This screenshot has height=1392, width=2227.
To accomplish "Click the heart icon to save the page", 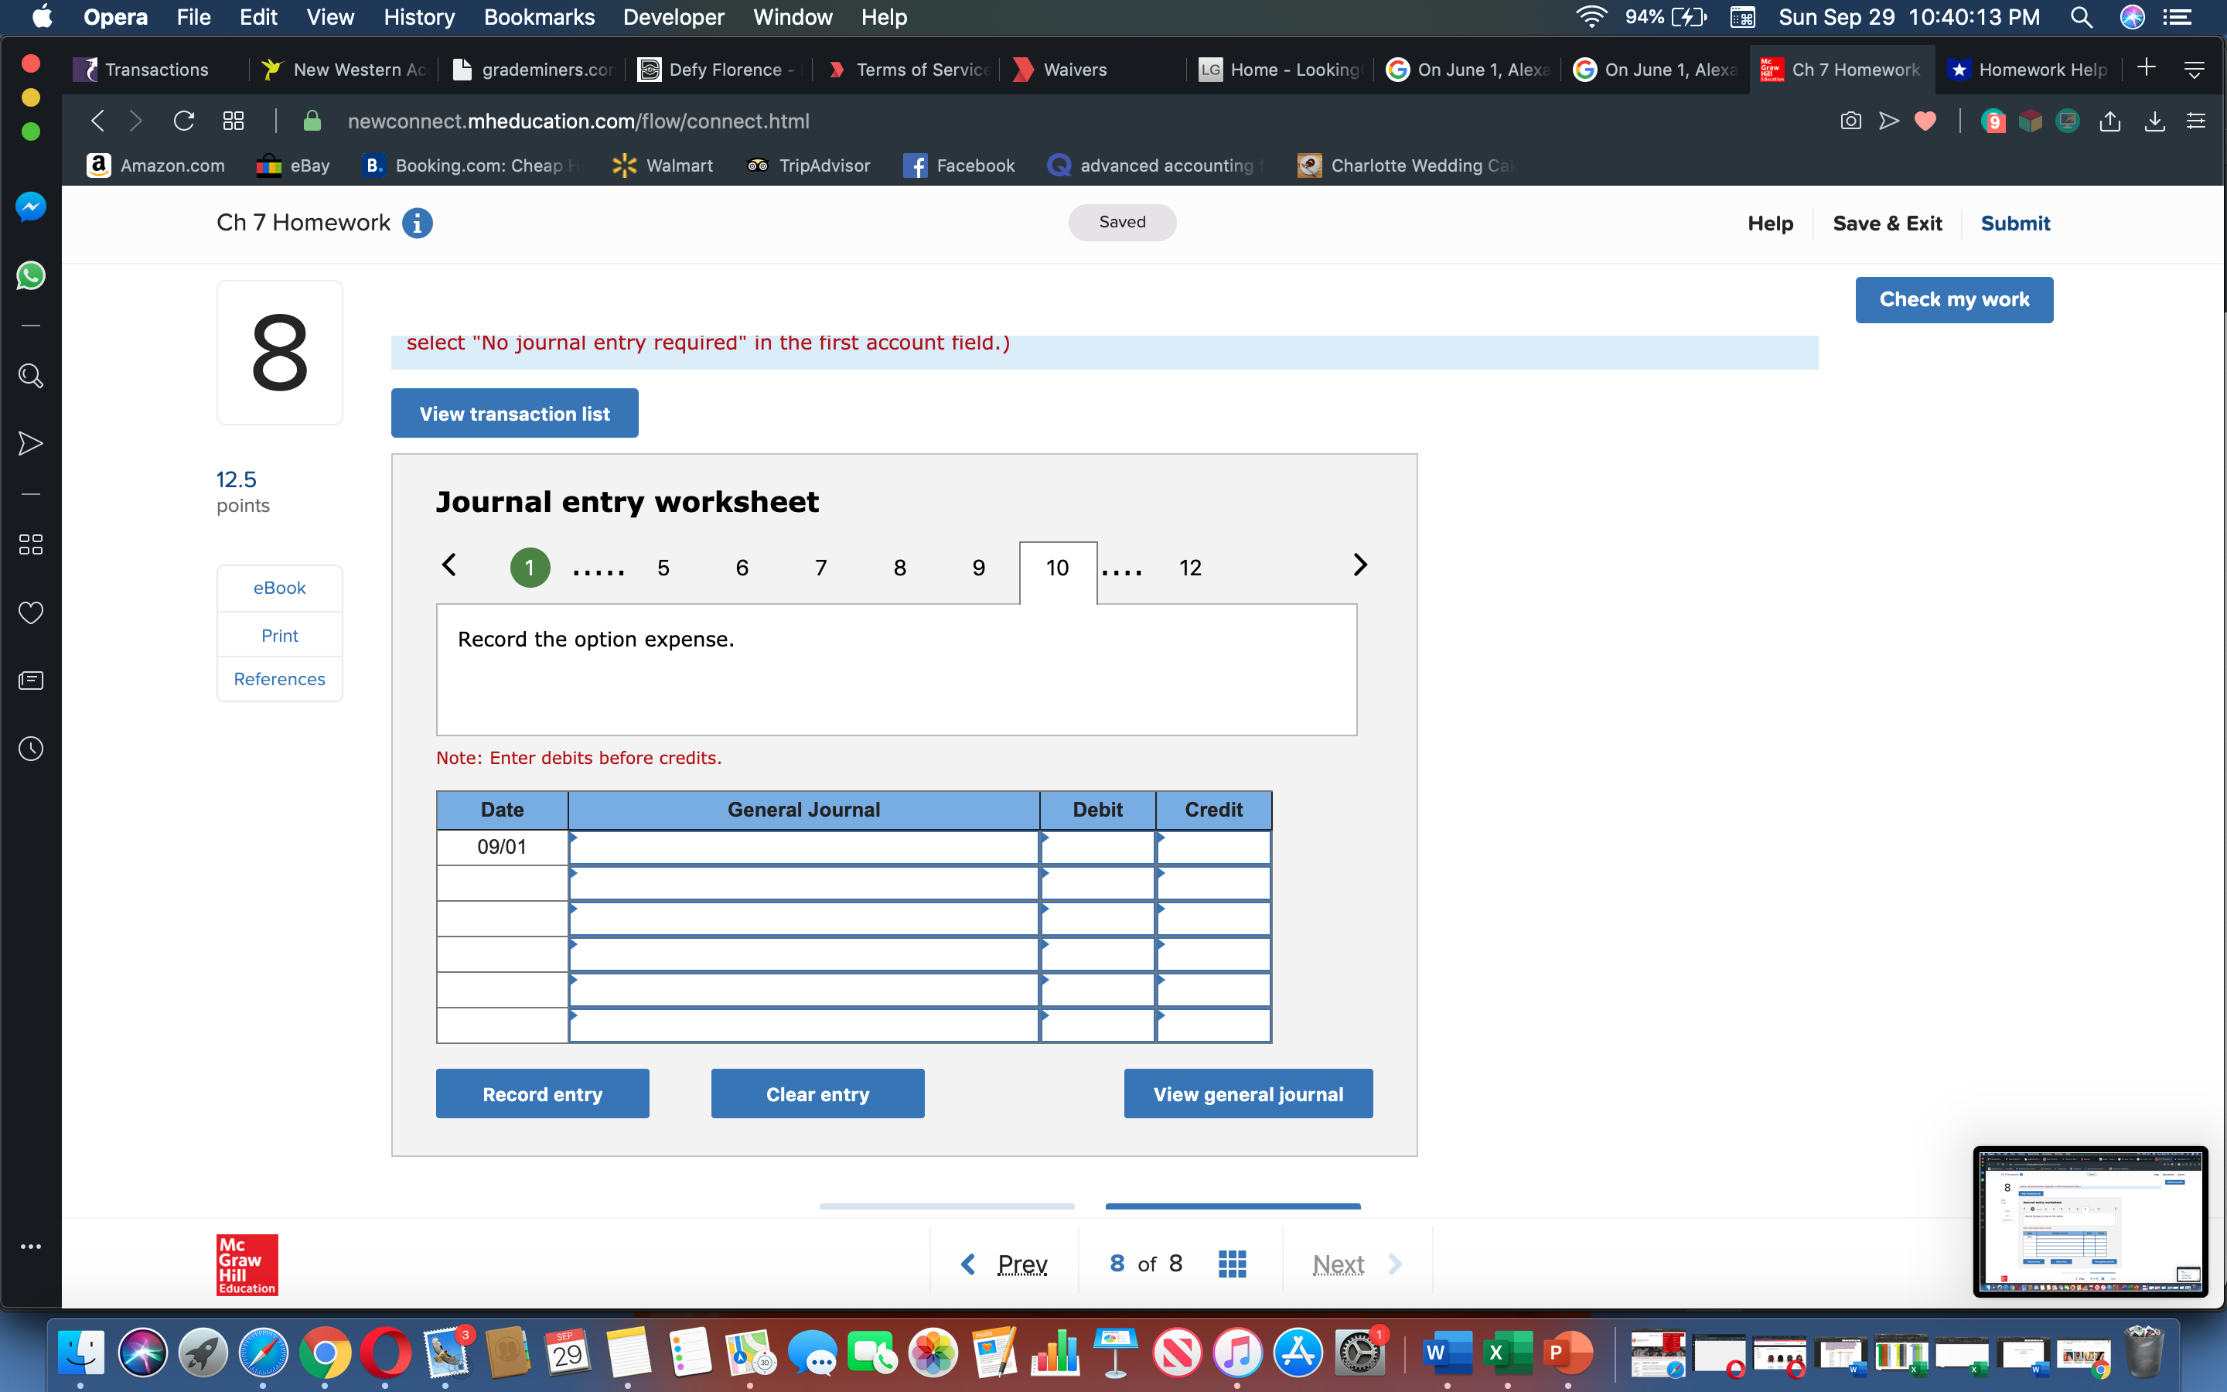I will [1926, 121].
